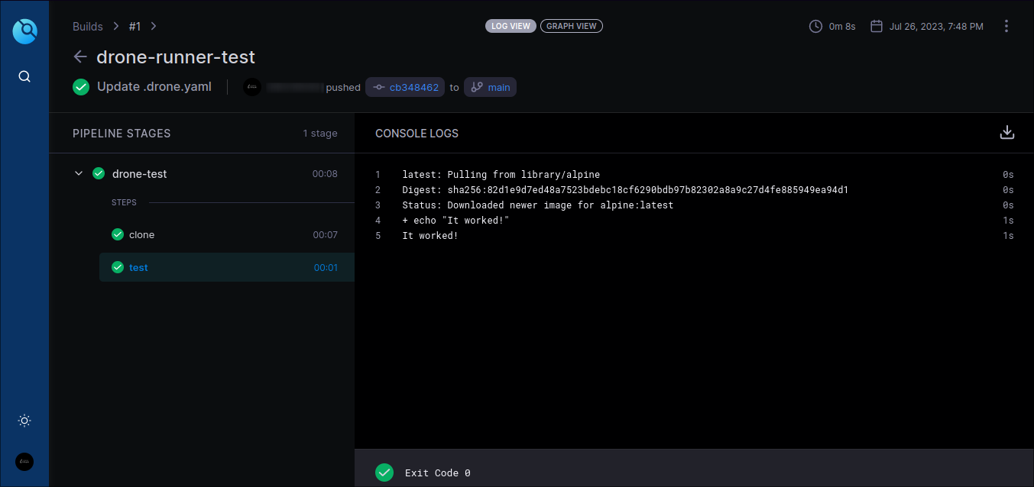Click the test step success indicator
Screen dimensions: 1034x487
pyautogui.click(x=118, y=267)
